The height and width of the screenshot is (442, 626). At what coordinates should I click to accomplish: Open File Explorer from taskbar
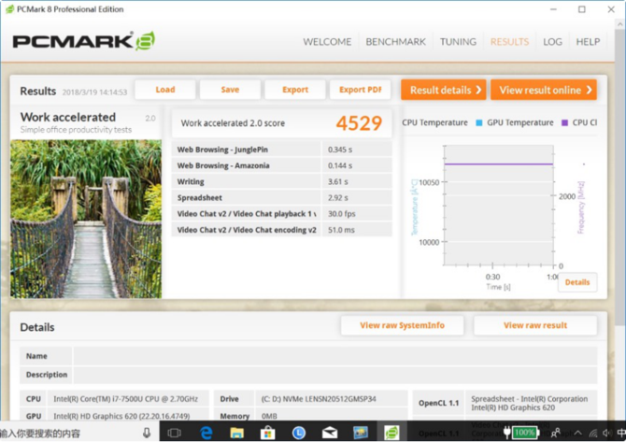coord(236,433)
